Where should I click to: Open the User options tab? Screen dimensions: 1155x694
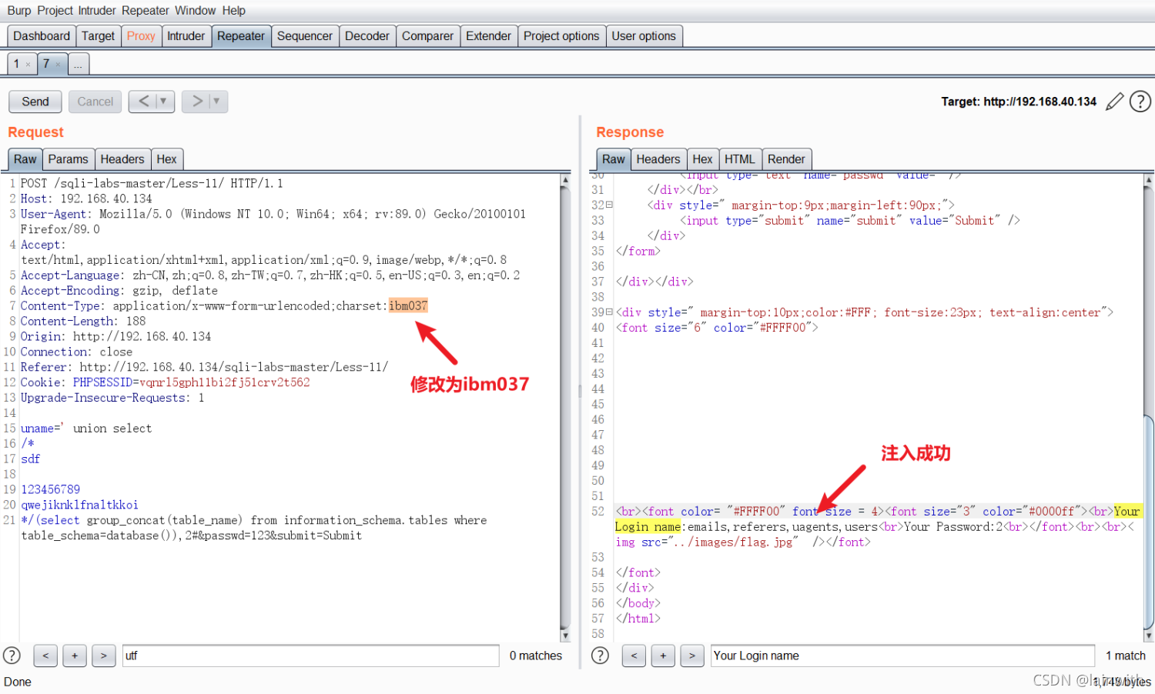pos(644,36)
